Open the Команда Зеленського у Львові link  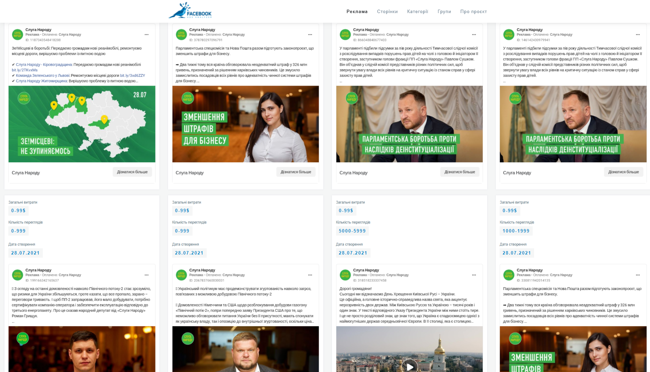tap(42, 75)
